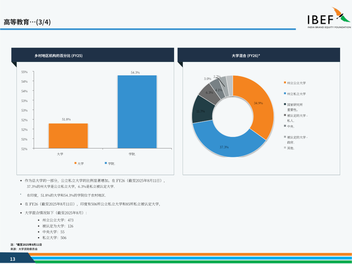
Task: Click the bullet line 在印度, 51.8%的大学和54.3%的学院位于农村地区
Action: pyautogui.click(x=67, y=196)
